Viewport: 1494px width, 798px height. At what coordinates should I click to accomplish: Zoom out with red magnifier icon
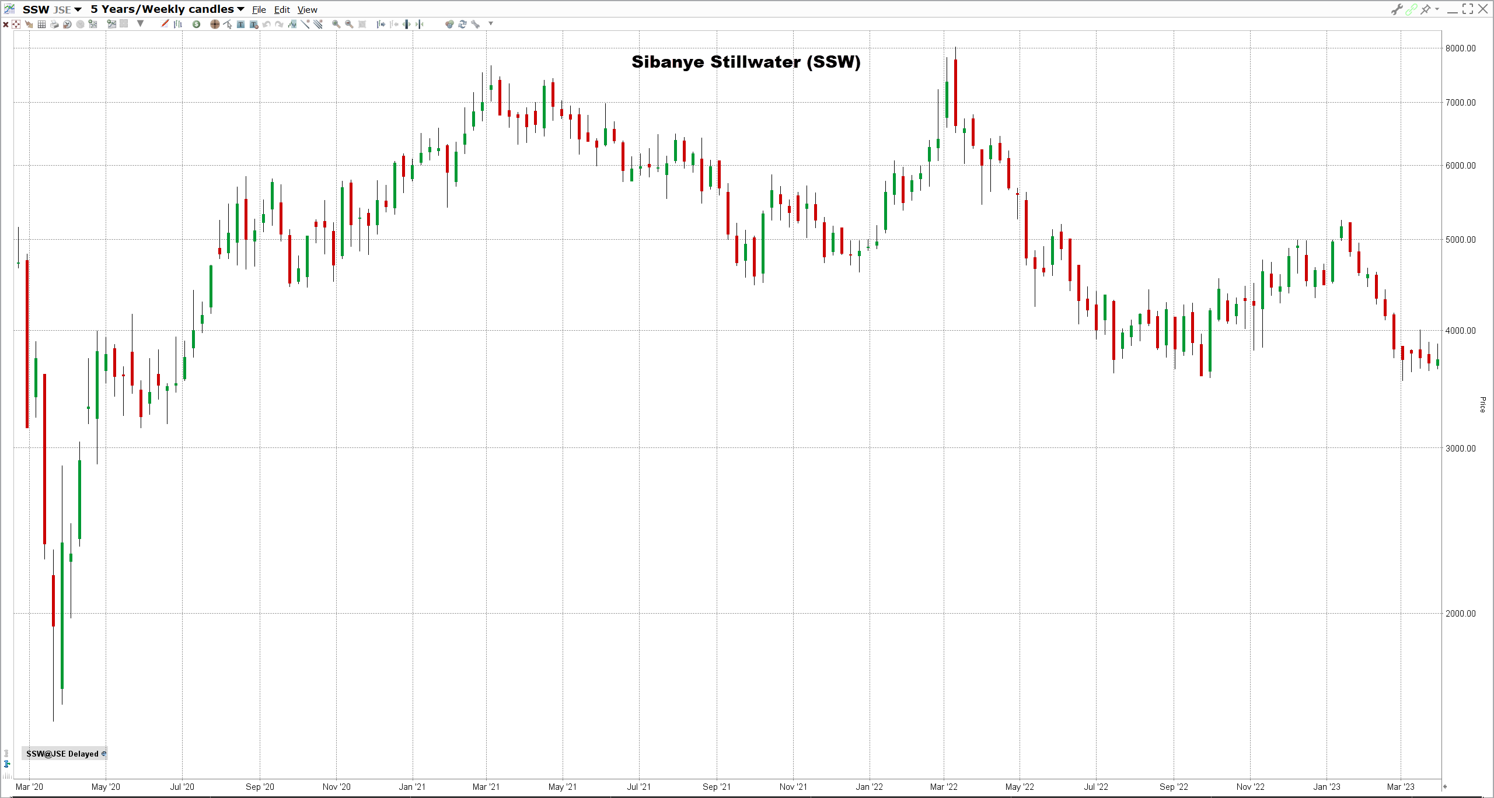(349, 24)
